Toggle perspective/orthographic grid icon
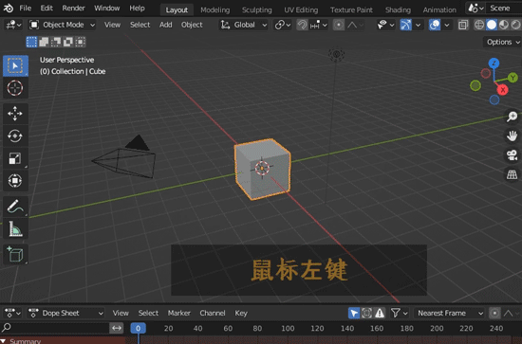This screenshot has height=344, width=522. point(512,174)
